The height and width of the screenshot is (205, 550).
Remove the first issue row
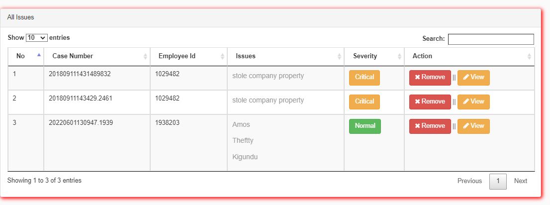(x=430, y=78)
